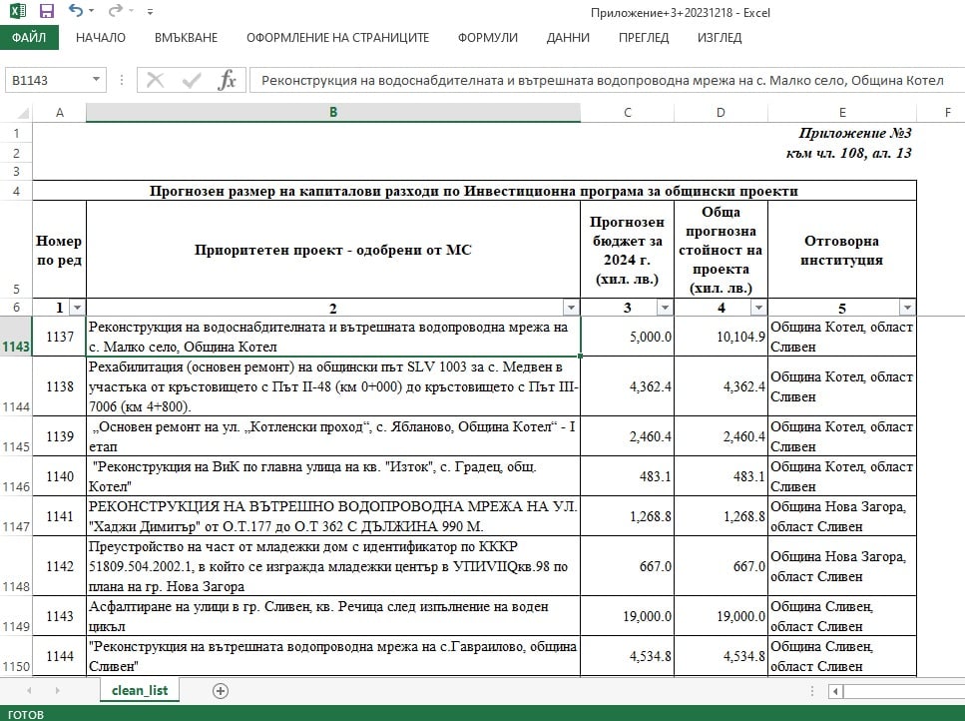Switch to the ФОРМУЛИ ribbon tab
The width and height of the screenshot is (965, 721).
coord(487,38)
